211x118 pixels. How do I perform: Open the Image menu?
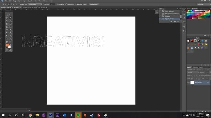coord(15,1)
